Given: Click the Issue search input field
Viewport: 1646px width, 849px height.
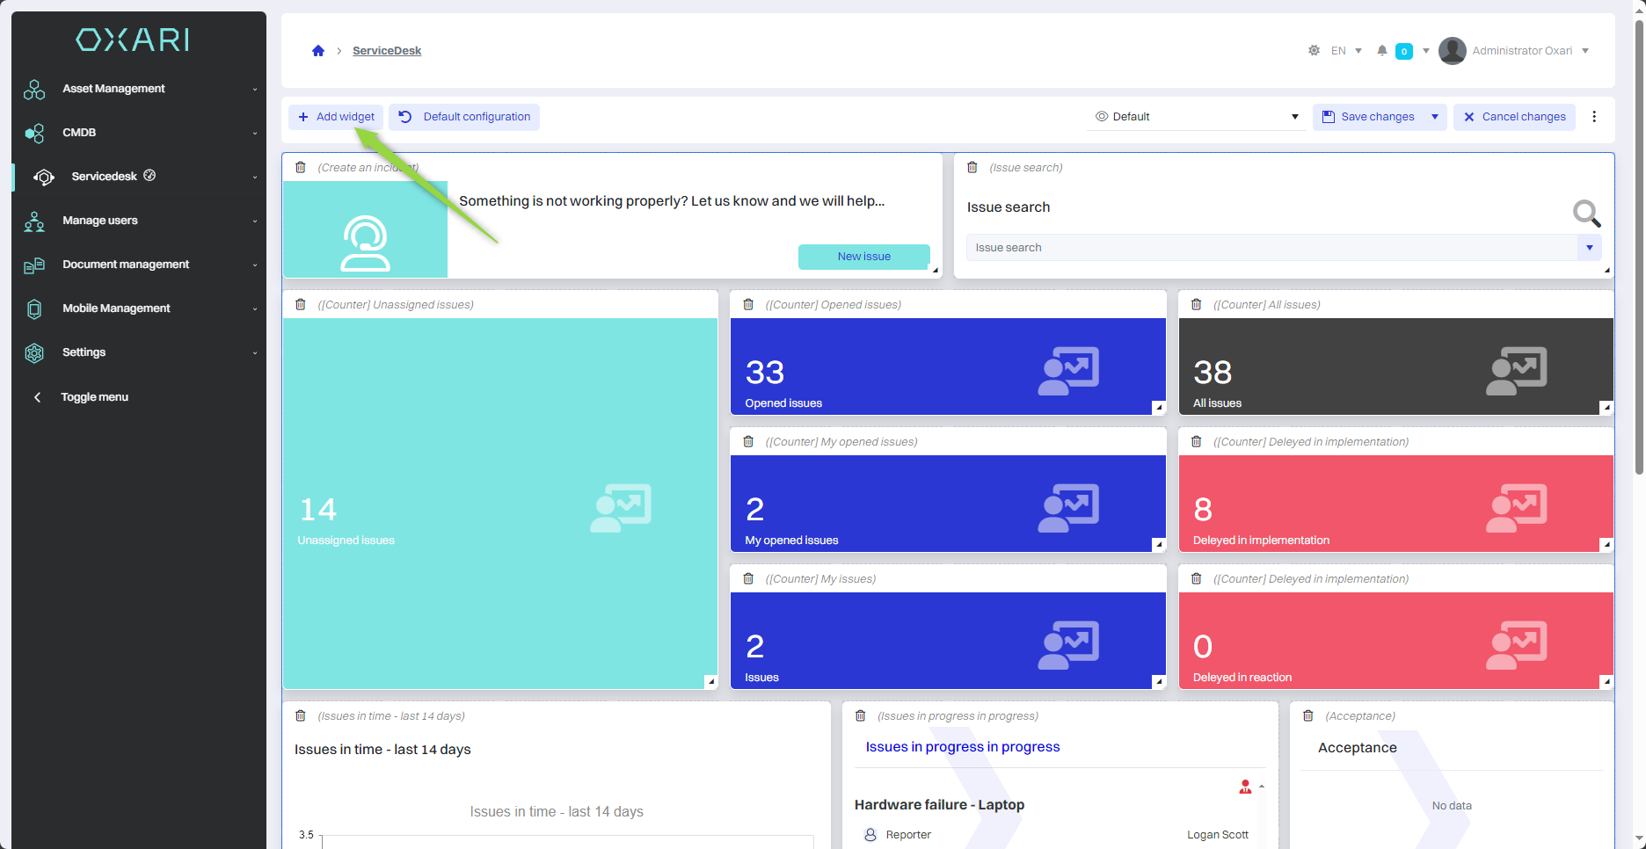Looking at the screenshot, I should [1271, 248].
